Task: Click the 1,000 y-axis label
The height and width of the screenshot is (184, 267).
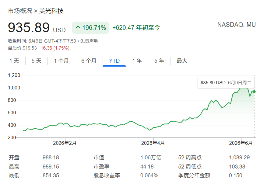Action: [14, 88]
